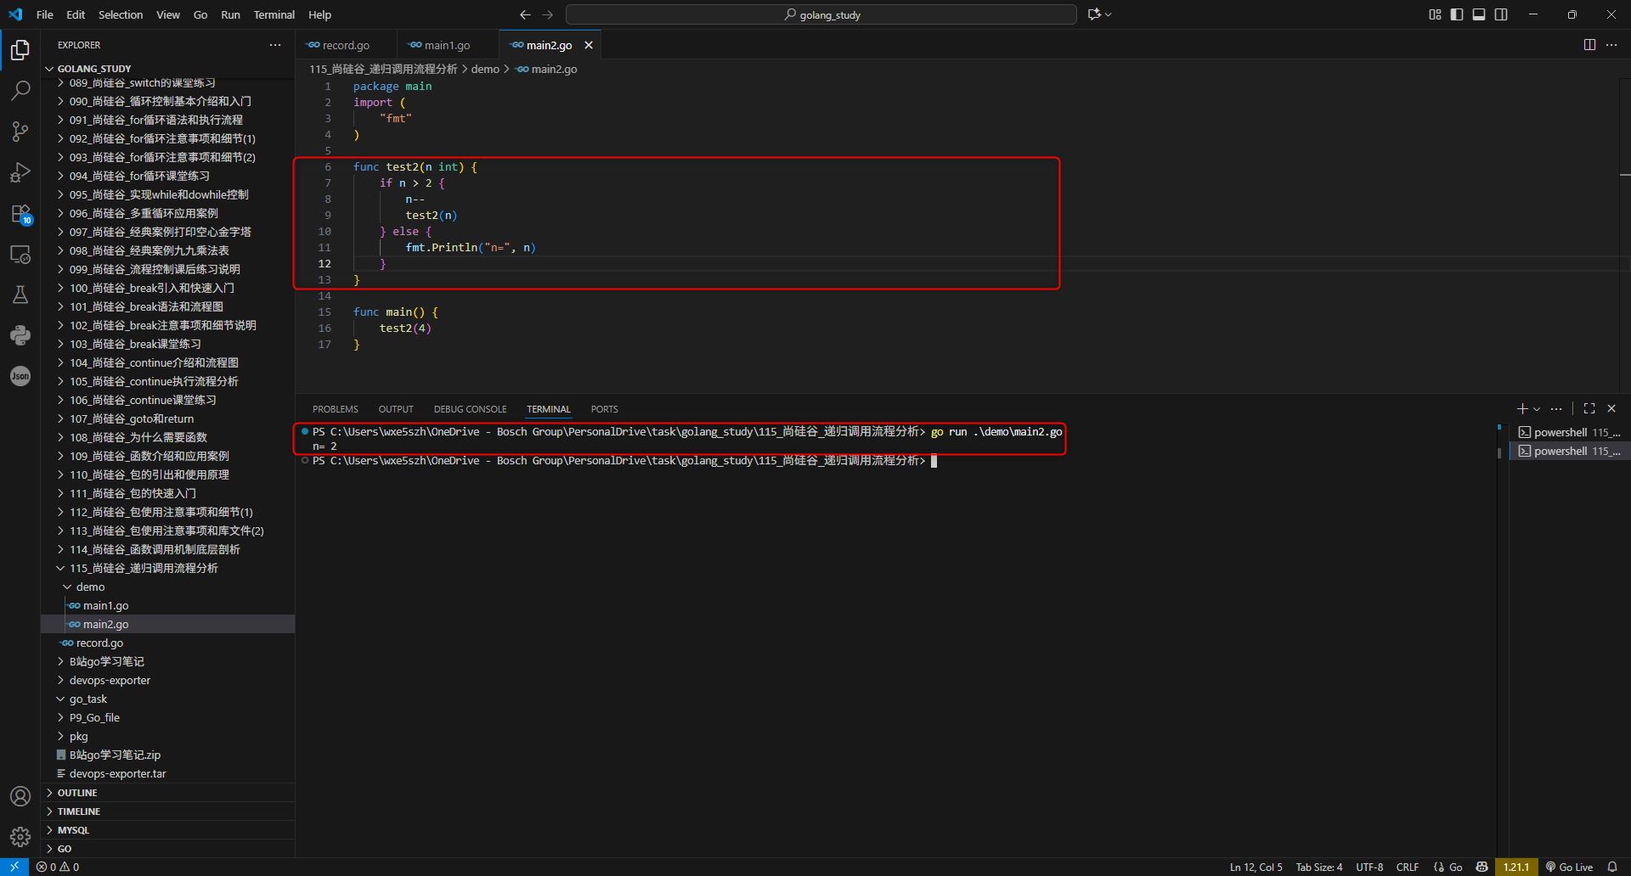Screen dimensions: 1631x876
Task: Open the Source Control view
Action: coord(20,131)
